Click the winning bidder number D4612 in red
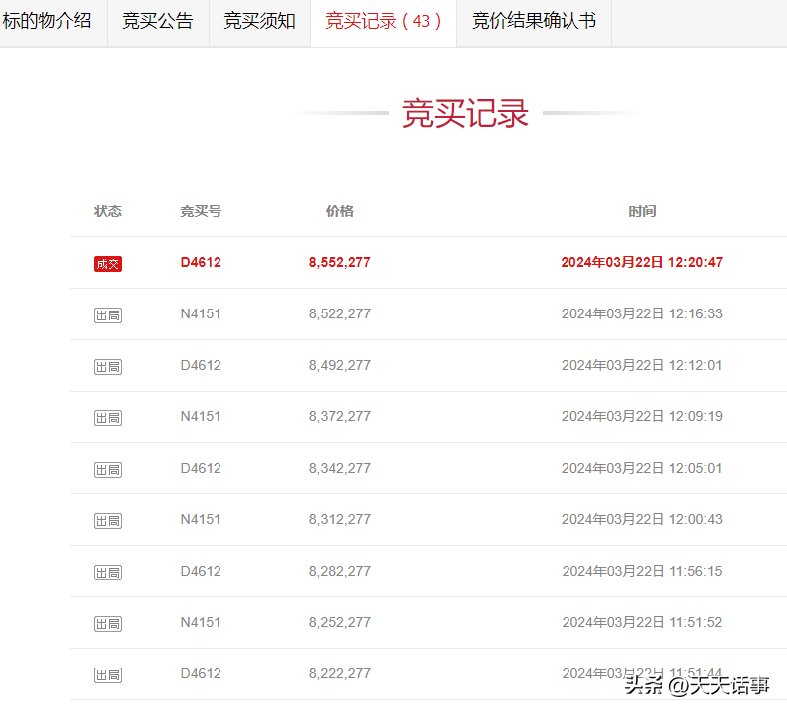787x713 pixels. click(x=201, y=263)
